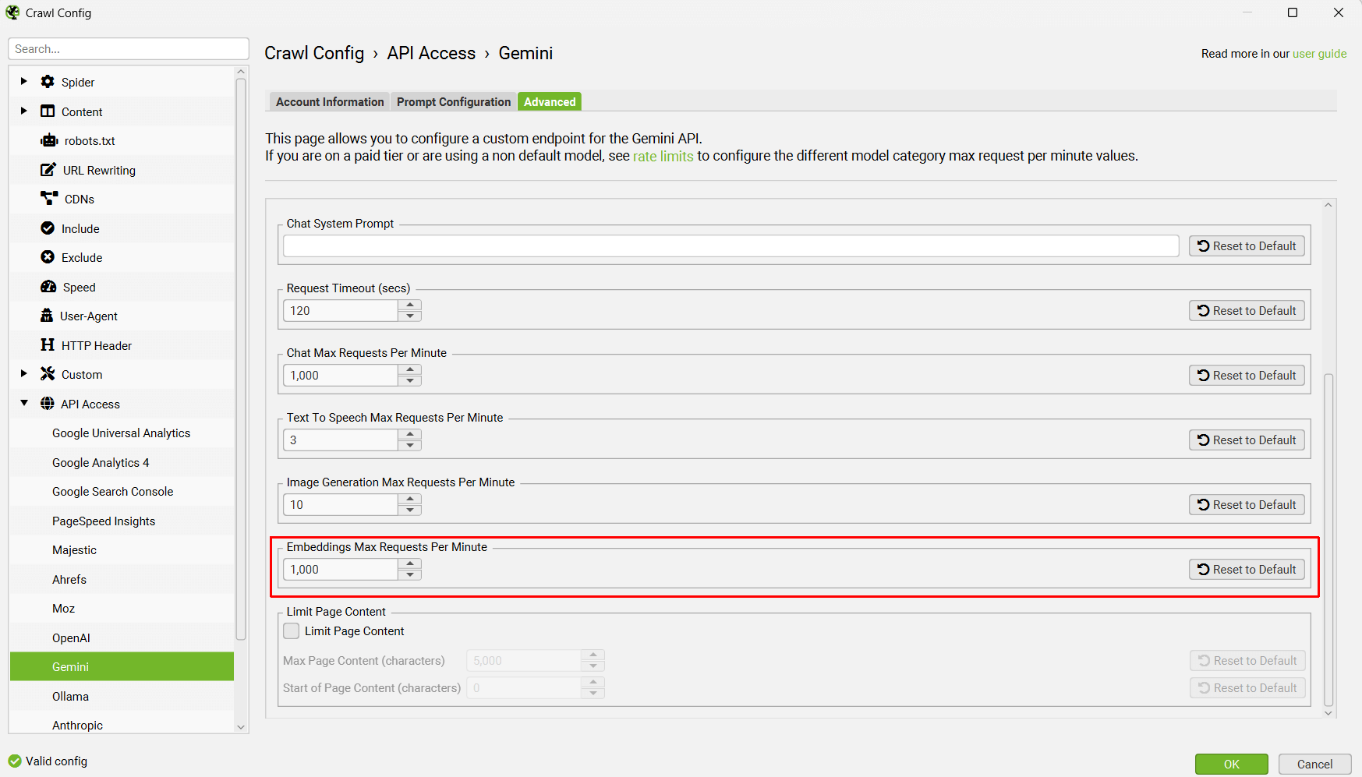Click the green Valid config status icon
Screen dimensions: 1362x777
click(x=15, y=761)
